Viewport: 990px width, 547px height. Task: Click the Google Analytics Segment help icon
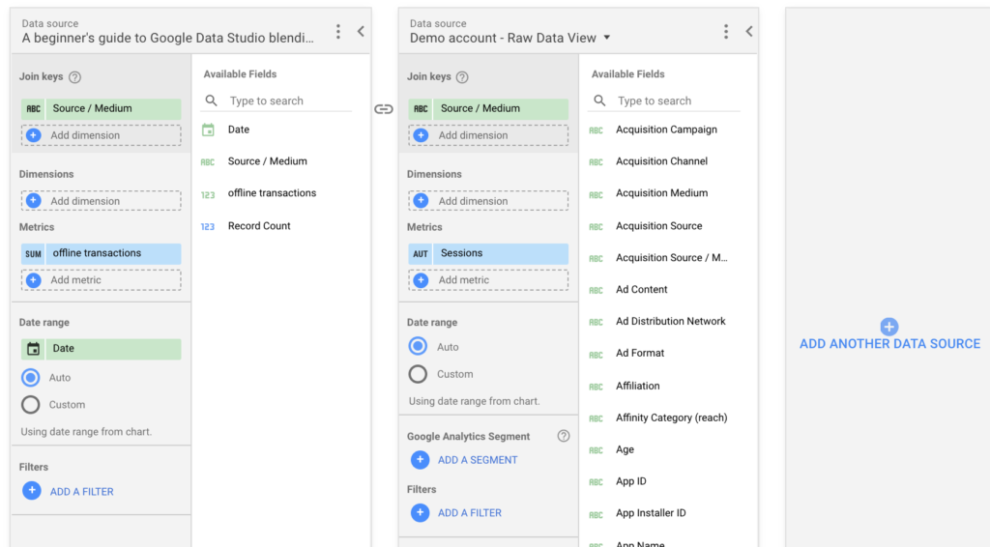[x=564, y=436]
